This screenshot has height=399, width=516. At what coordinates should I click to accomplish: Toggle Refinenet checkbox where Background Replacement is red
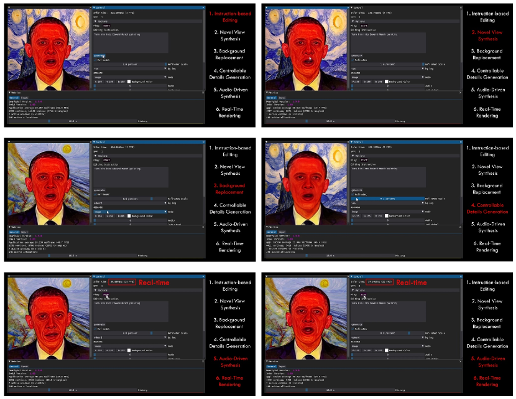click(95, 194)
